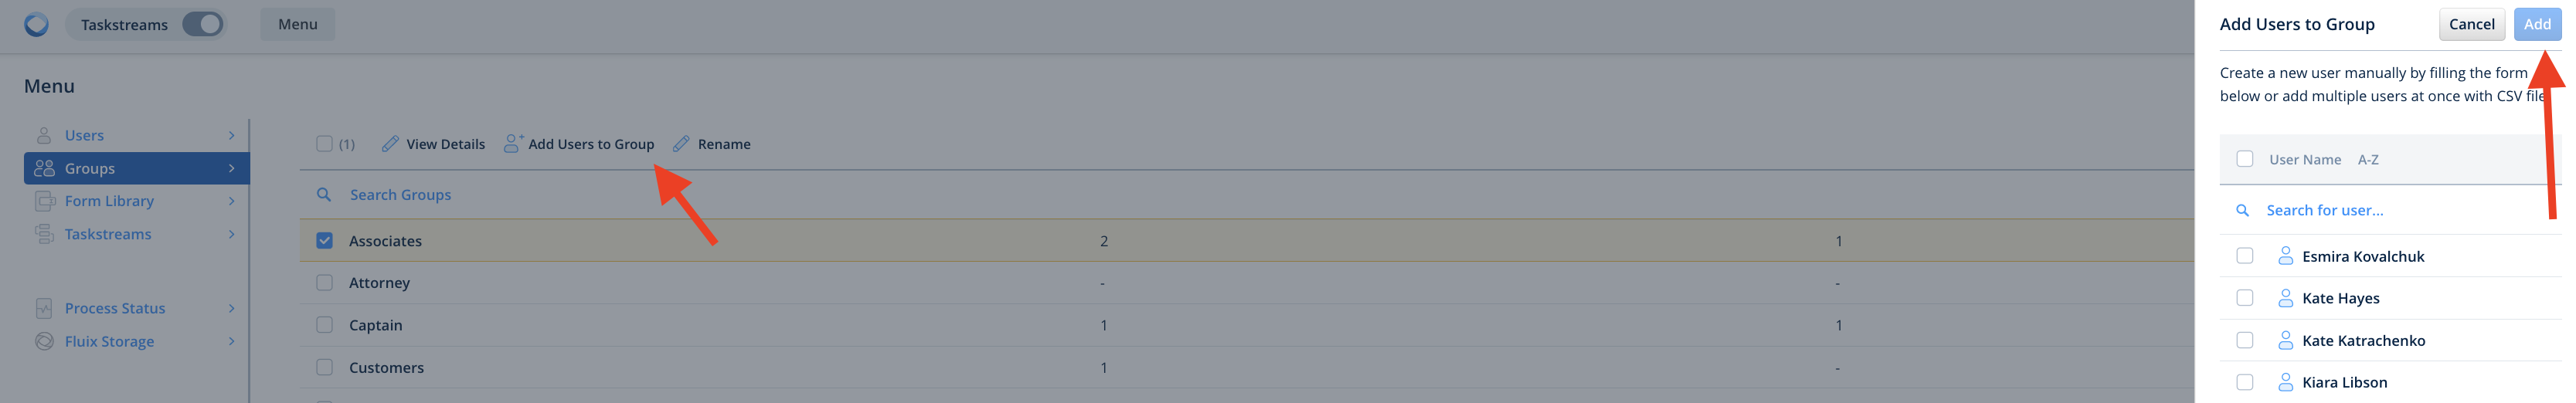This screenshot has height=403, width=2576.
Task: Open the A-Z sort dropdown
Action: pyautogui.click(x=2367, y=160)
